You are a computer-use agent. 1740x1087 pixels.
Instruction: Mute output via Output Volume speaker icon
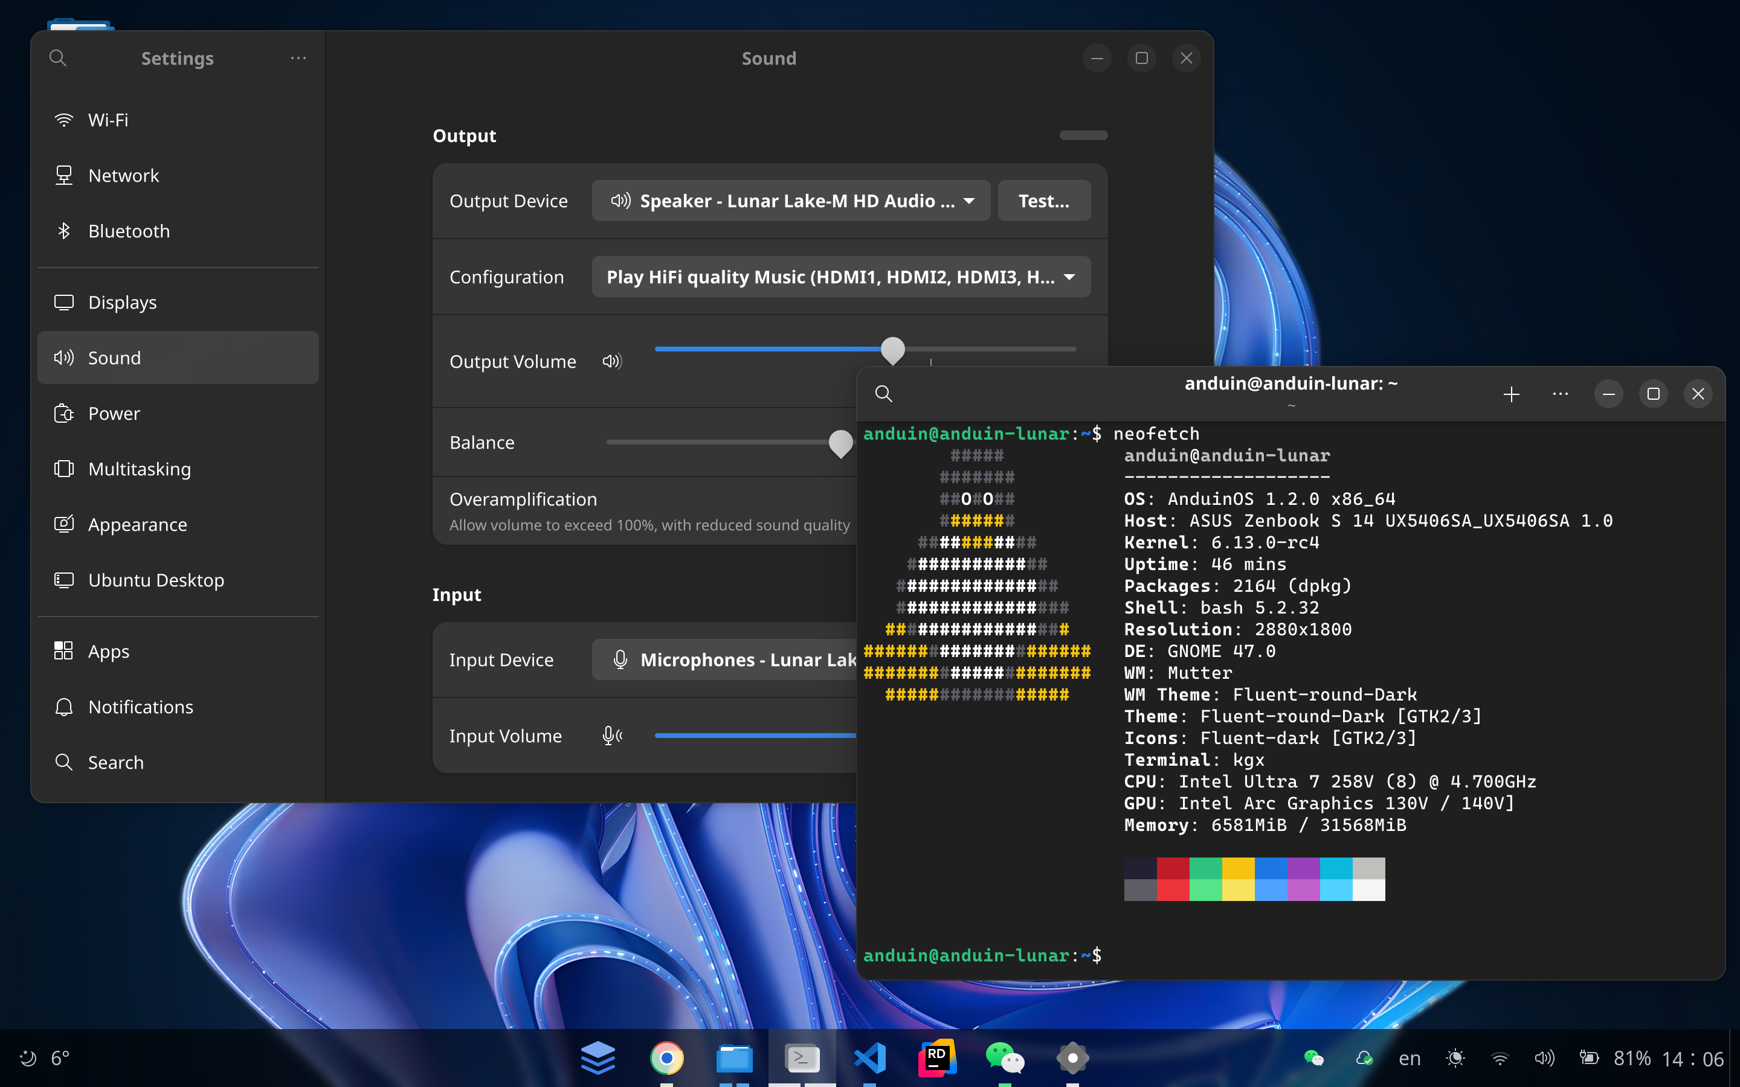(612, 361)
